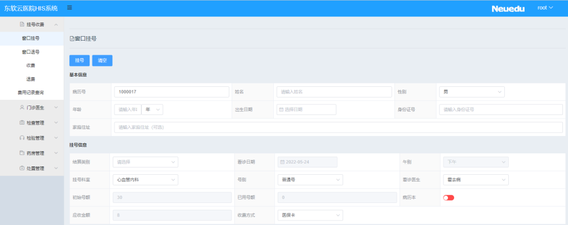Viewport: 568px width, 225px height.
Task: Open the 收费方式 dropdown showing 医保卡
Action: [x=310, y=215]
